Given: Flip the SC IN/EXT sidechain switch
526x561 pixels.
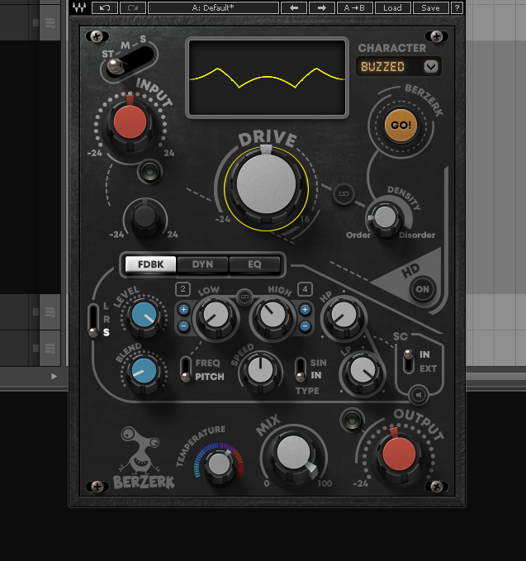Looking at the screenshot, I should click(409, 362).
